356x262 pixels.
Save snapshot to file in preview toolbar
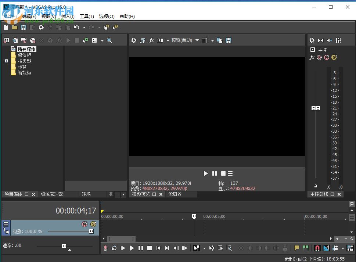(x=229, y=40)
